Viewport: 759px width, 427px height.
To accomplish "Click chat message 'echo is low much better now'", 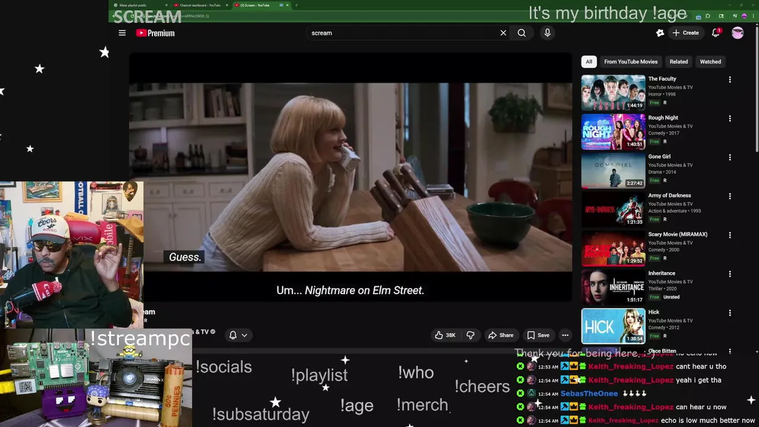I will click(708, 420).
